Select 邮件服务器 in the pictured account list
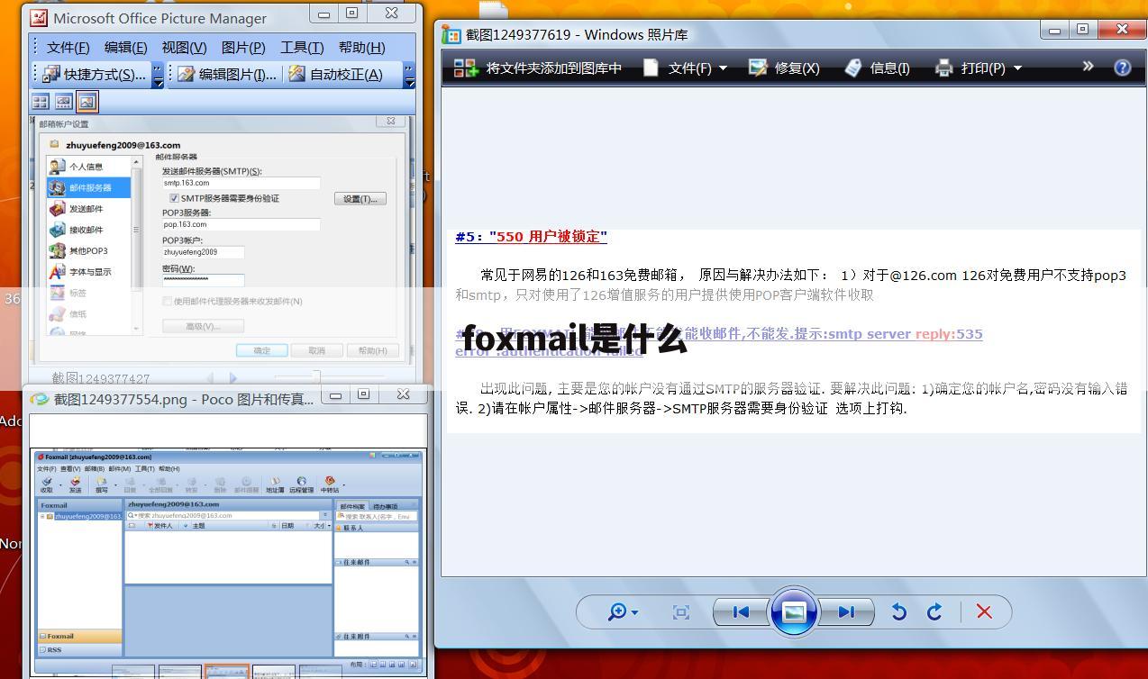Viewport: 1148px width, 679px height. coord(88,187)
